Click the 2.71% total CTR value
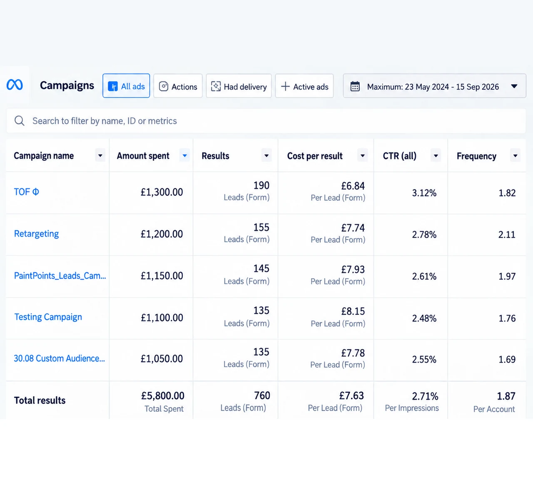 [425, 396]
